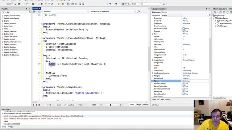The height and width of the screenshot is (130, 232).
Task: Expand the Font property in Object Inspector
Action: click(153, 34)
